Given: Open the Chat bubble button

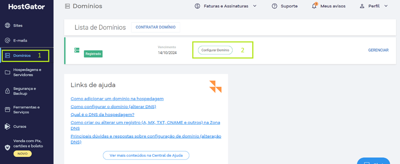Looking at the screenshot, I should 373,161.
